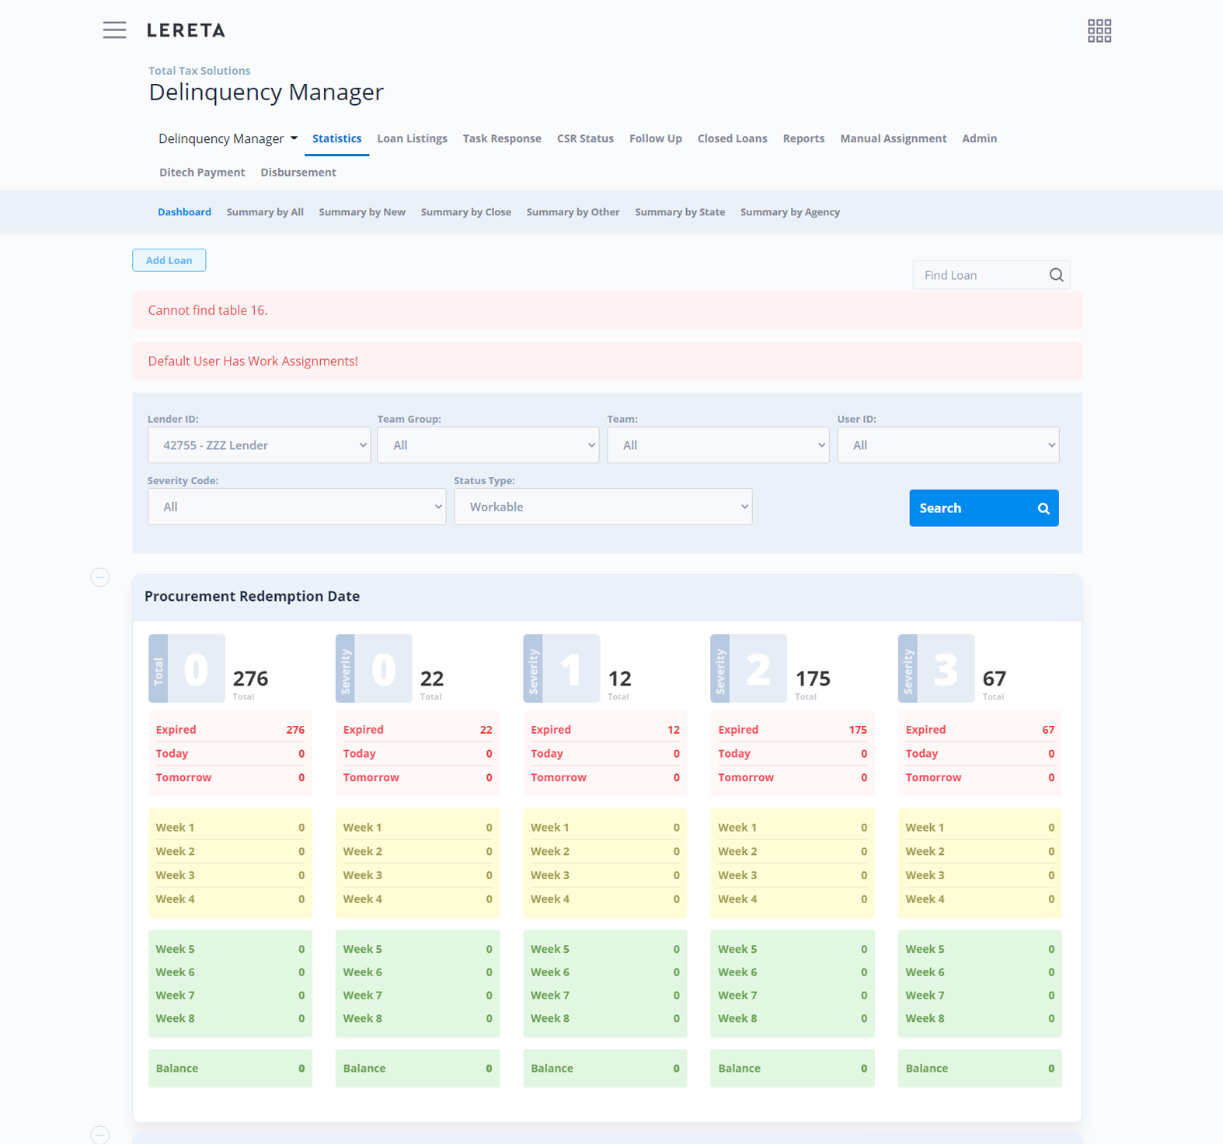This screenshot has width=1223, height=1144.
Task: Expand the Delinquency Manager dropdown menu
Action: coord(228,138)
